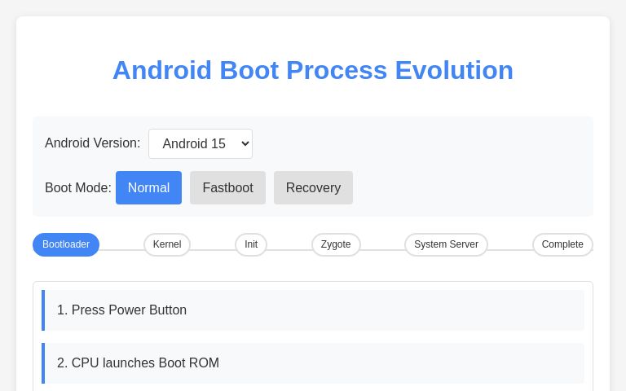Select Normal boot mode

click(148, 187)
